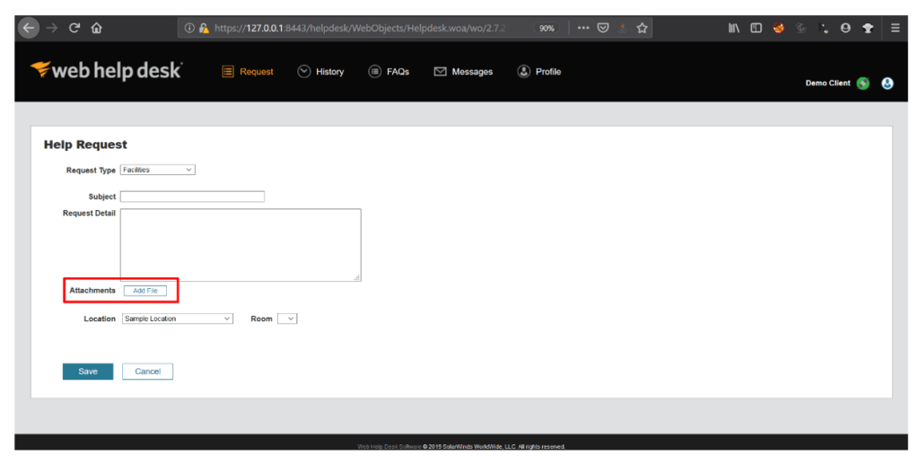Toggle the browser sidebar icon
The width and height of the screenshot is (919, 464).
[756, 28]
